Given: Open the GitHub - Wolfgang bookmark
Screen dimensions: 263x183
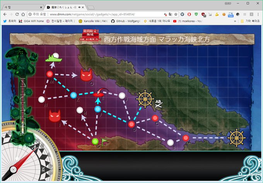Looking at the screenshot, I should click(x=125, y=21).
